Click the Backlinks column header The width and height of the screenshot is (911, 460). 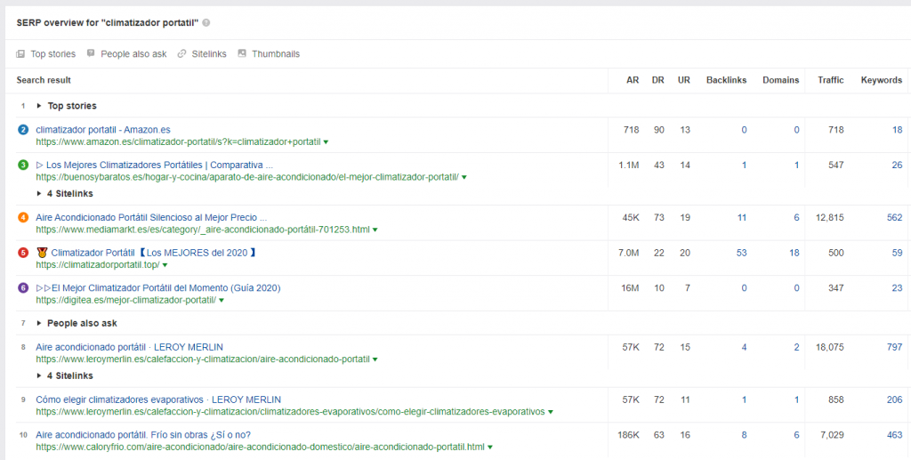click(726, 80)
